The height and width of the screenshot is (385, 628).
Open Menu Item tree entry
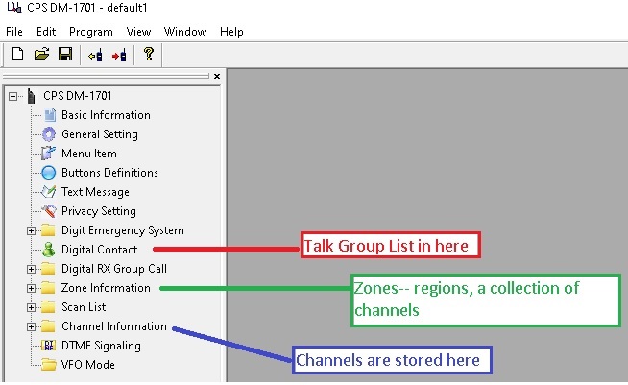pyautogui.click(x=89, y=154)
